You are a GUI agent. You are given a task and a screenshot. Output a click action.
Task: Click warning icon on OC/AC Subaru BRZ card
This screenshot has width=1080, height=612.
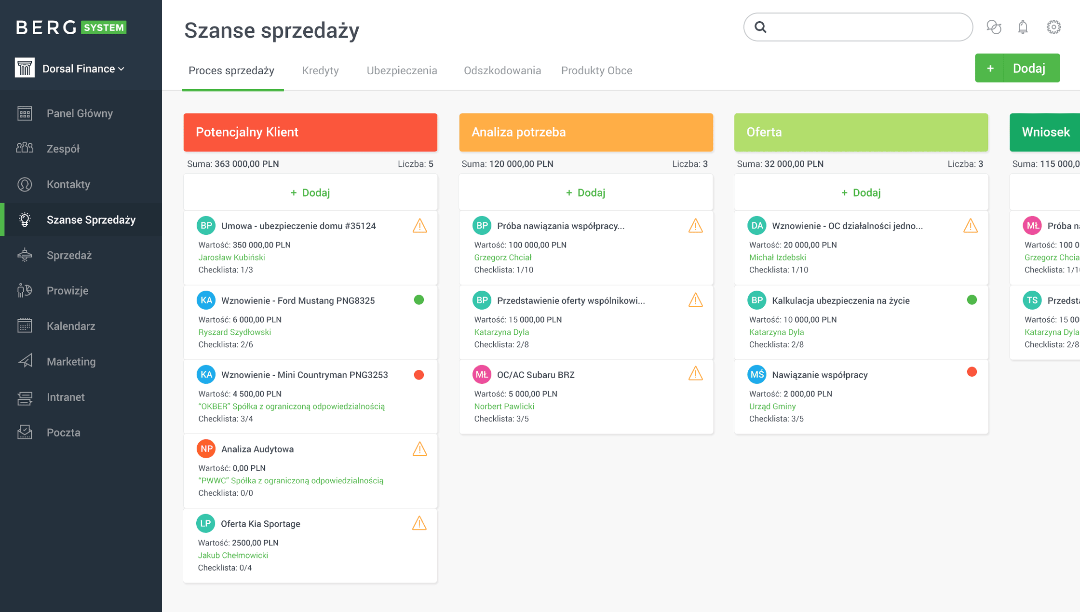point(695,374)
